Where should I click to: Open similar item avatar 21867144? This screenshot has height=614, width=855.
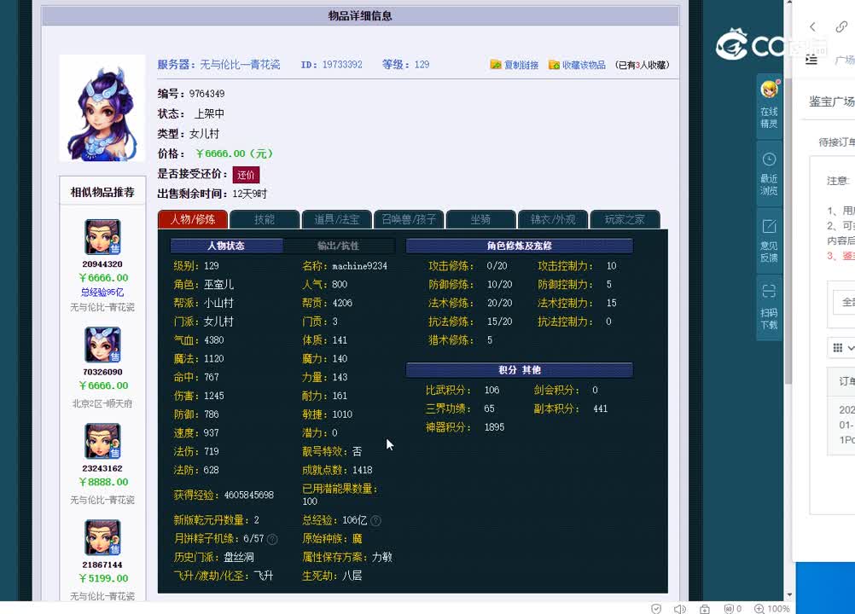[x=102, y=538]
